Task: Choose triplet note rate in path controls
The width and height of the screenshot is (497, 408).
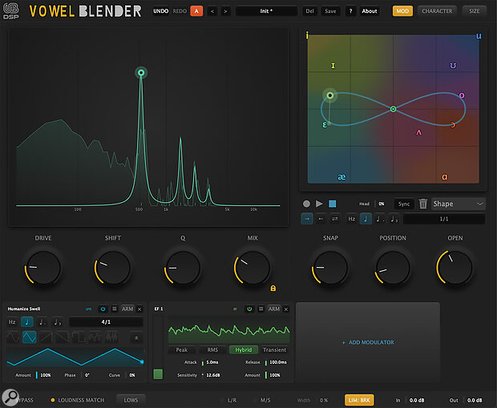Action: coord(394,219)
